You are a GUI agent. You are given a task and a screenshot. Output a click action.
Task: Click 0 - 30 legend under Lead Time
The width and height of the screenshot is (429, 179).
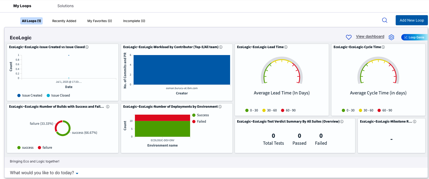click(x=251, y=110)
